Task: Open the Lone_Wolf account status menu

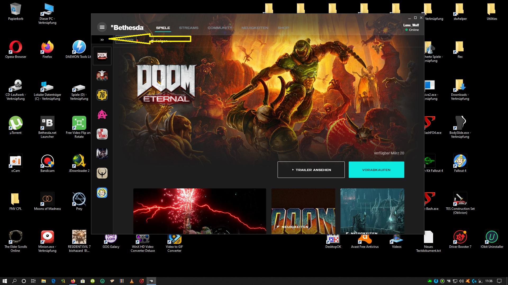Action: 411,27
